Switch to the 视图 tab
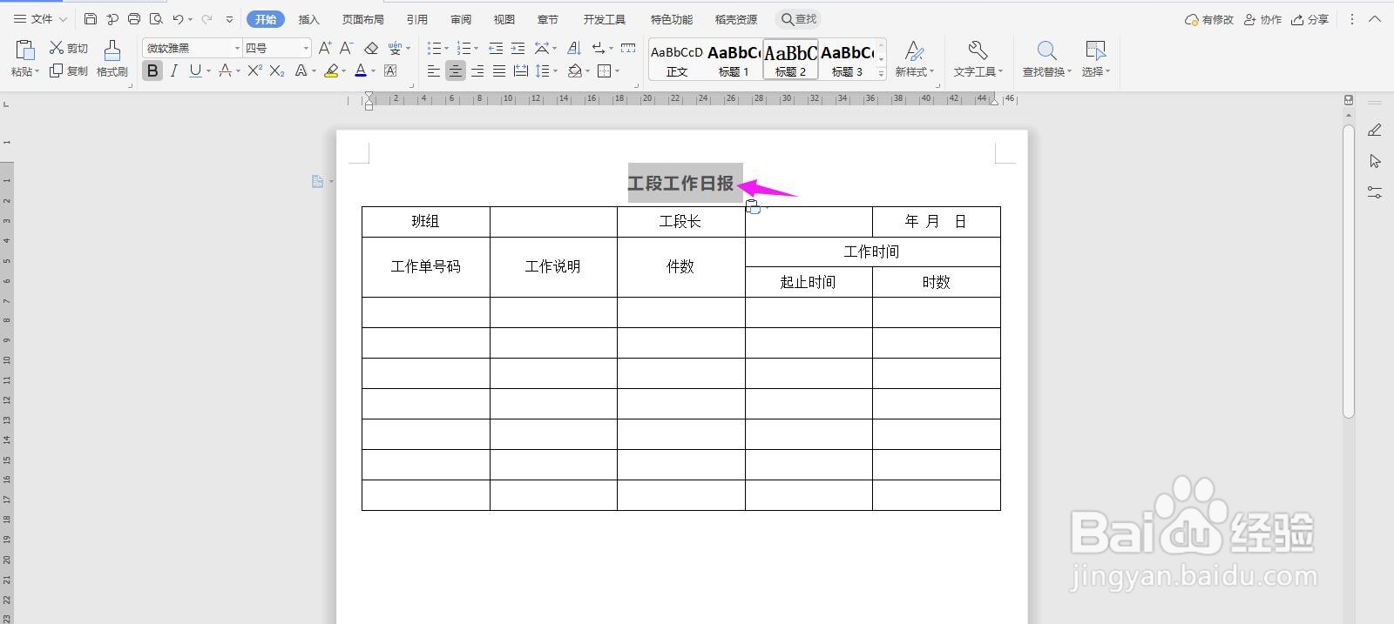 (504, 19)
